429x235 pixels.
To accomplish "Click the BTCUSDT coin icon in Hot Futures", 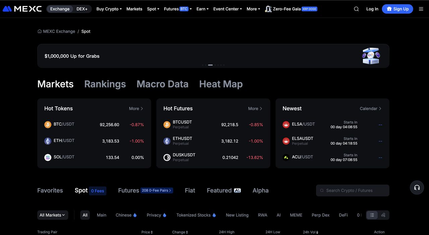I will (x=167, y=125).
